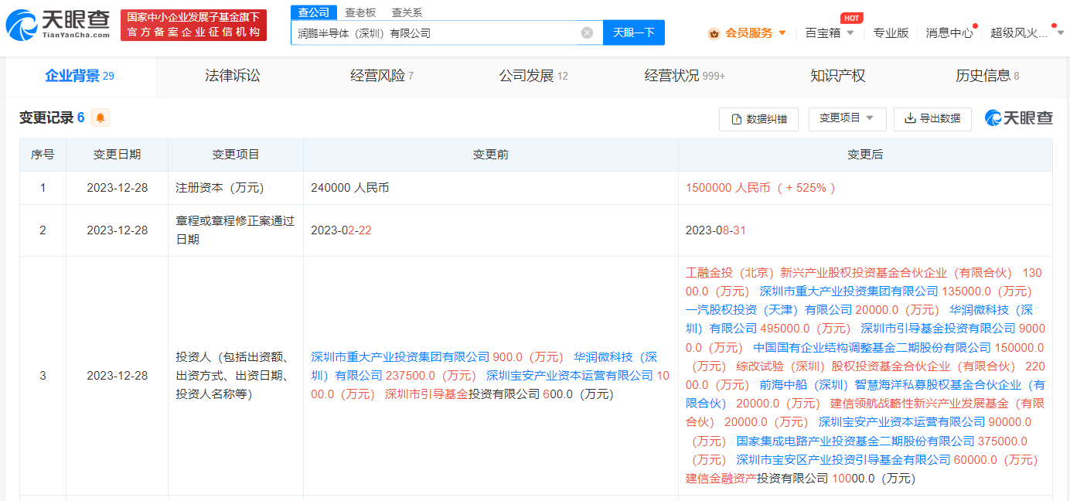Focus the company search input field
This screenshot has width=1070, height=501.
coord(437,32)
